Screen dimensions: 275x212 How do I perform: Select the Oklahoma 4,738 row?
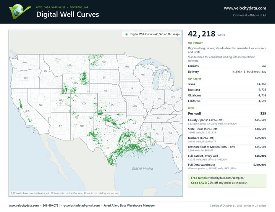227,95
